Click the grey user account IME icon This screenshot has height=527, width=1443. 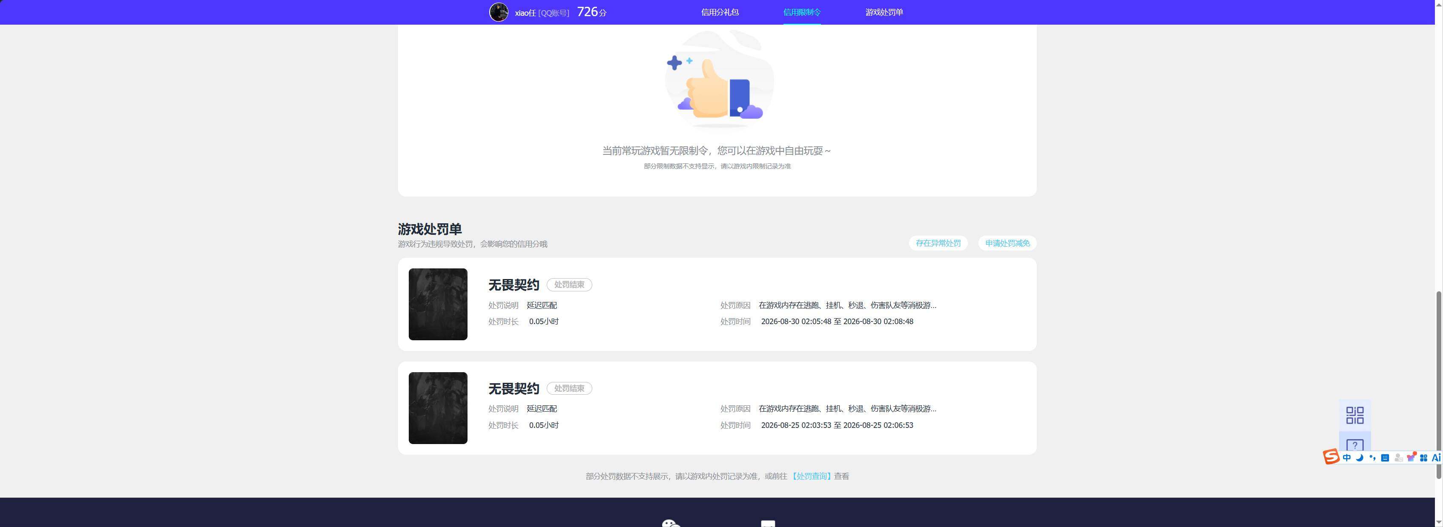tap(1399, 458)
